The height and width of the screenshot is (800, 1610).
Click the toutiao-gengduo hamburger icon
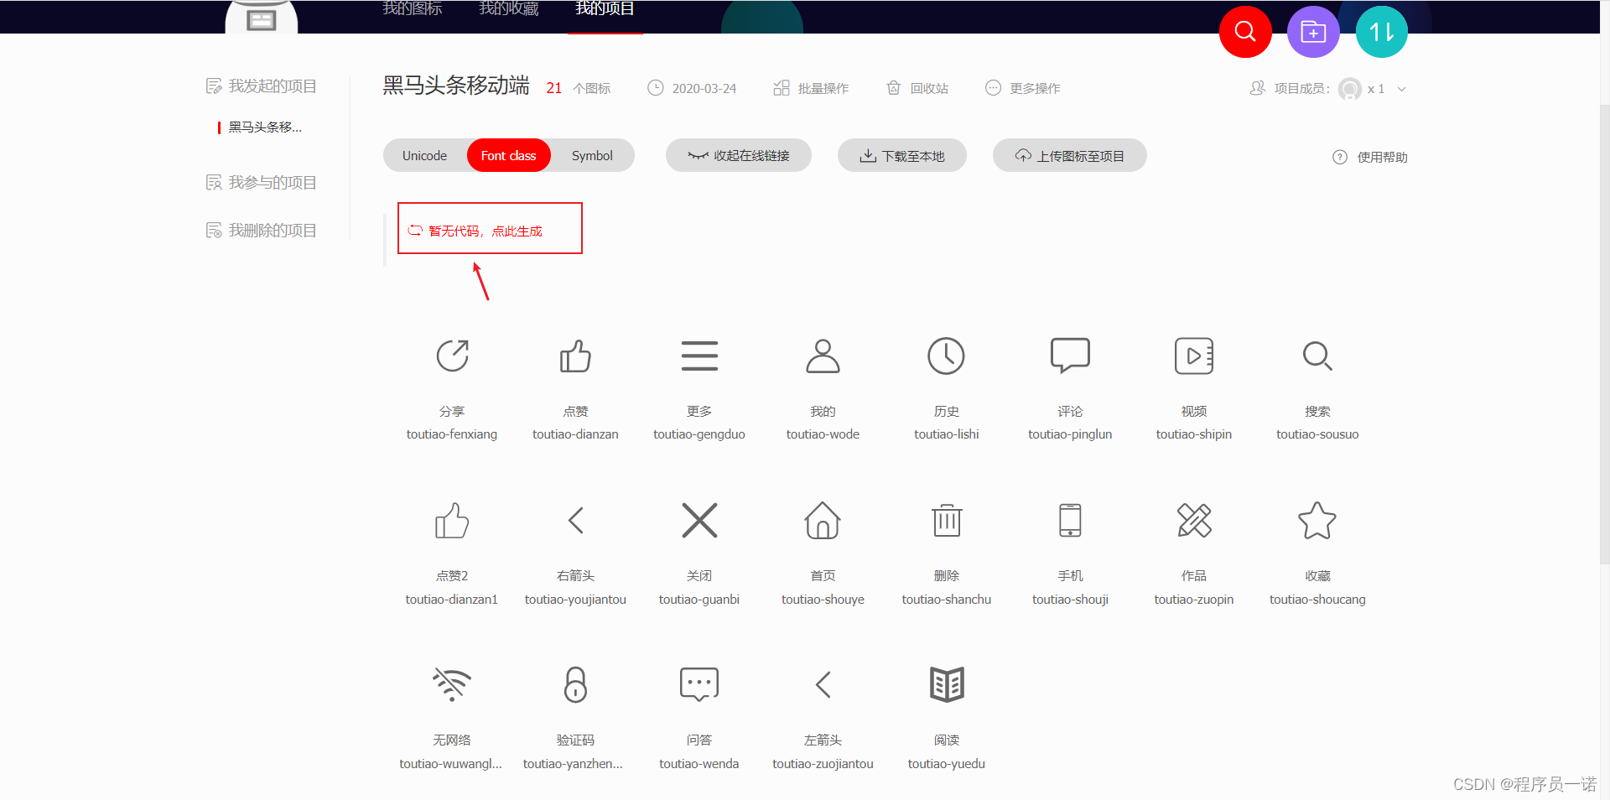click(x=699, y=356)
